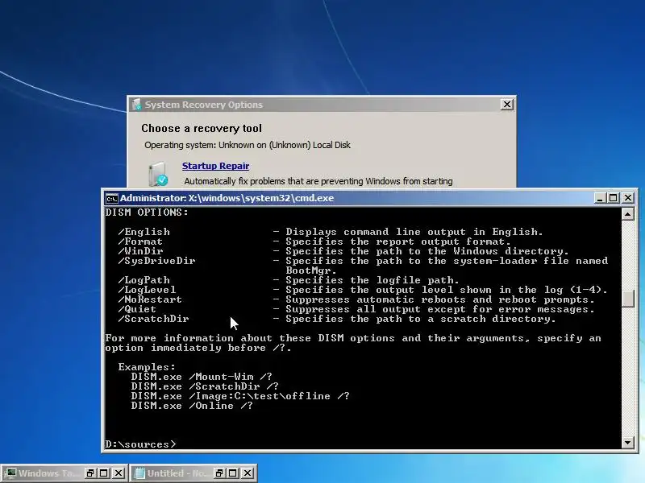The image size is (645, 483).
Task: Close the minimized Untitled Notepad window
Action: pos(248,473)
